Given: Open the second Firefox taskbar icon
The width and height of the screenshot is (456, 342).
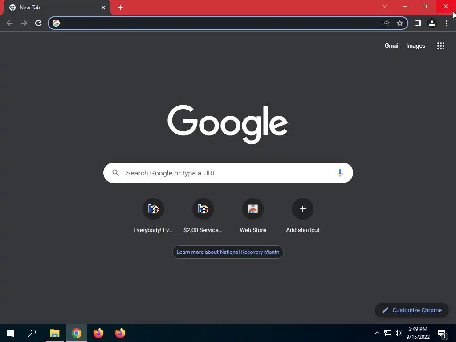Looking at the screenshot, I should [120, 333].
